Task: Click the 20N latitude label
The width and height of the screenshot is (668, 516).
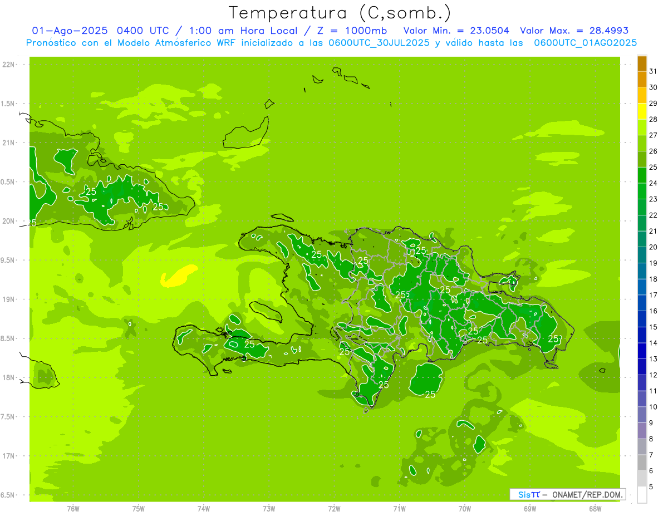Action: pos(9,221)
